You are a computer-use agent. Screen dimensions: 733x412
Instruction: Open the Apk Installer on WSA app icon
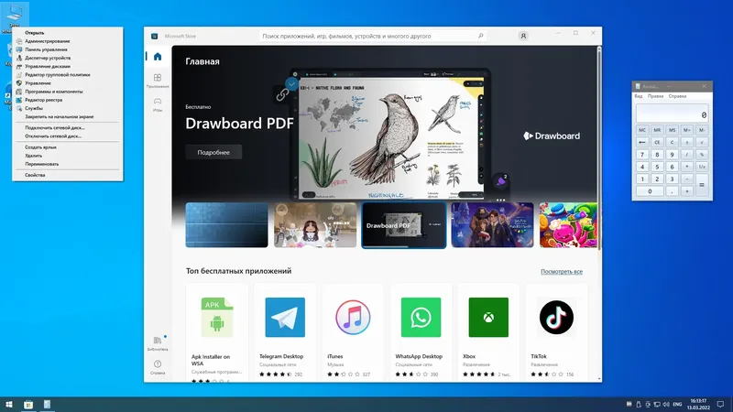click(x=217, y=317)
